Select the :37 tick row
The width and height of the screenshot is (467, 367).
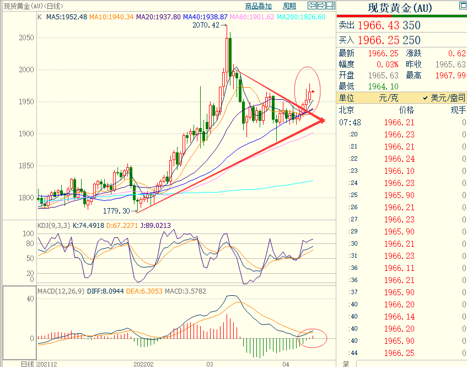pos(402,292)
